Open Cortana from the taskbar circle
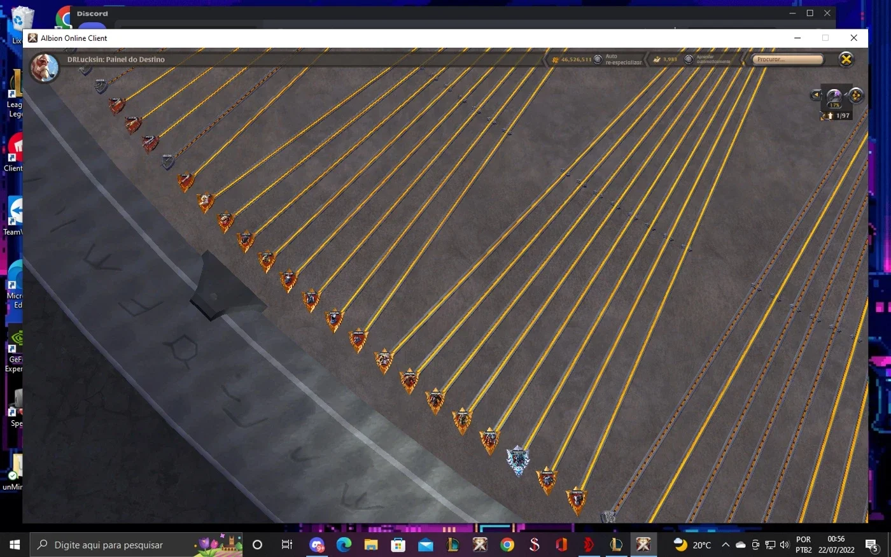This screenshot has width=891, height=557. pyautogui.click(x=257, y=545)
